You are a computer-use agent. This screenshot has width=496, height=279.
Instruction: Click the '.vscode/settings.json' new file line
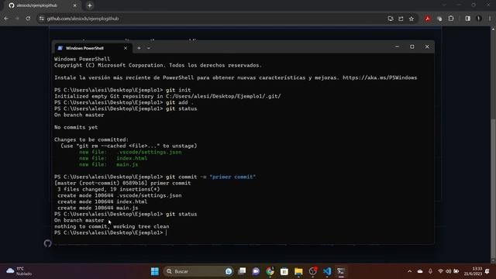(x=130, y=152)
